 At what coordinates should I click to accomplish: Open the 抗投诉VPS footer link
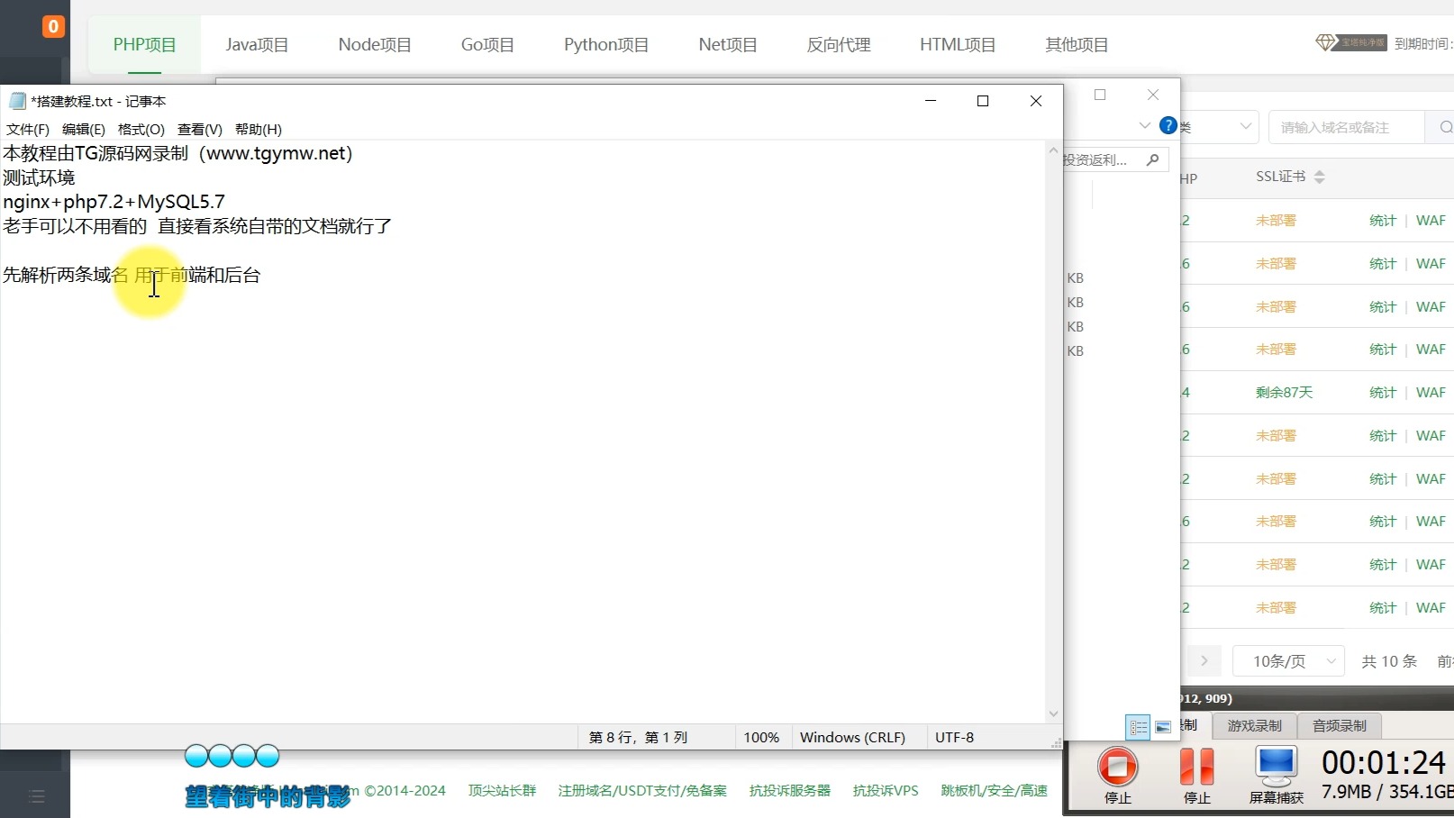tap(886, 790)
